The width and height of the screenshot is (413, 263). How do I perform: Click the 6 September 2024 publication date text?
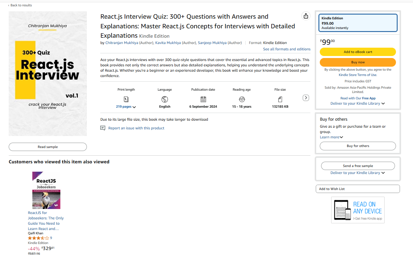[x=203, y=107]
